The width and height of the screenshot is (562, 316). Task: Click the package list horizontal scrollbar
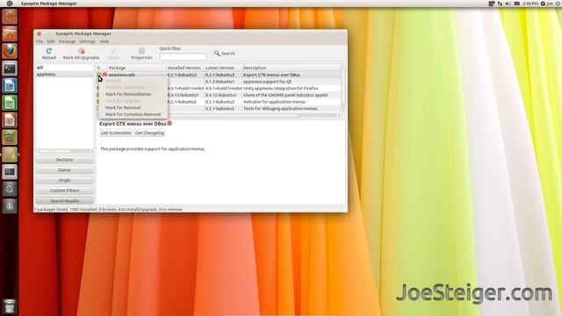219,116
